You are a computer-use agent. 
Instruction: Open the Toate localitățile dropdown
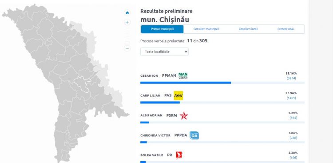tap(164, 52)
